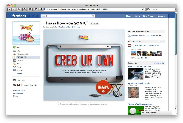The image size is (183, 123).
Task: Click the calendar icon beside Art Breakers event
Action: point(129,45)
